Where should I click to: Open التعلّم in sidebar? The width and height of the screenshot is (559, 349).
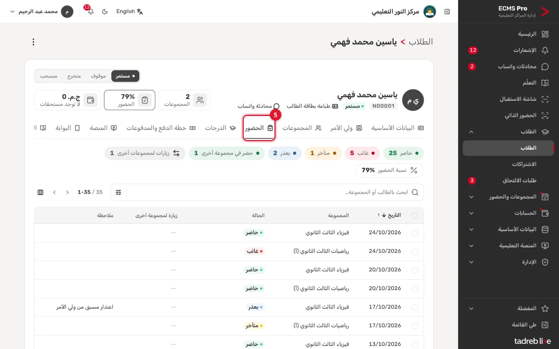tap(508, 83)
